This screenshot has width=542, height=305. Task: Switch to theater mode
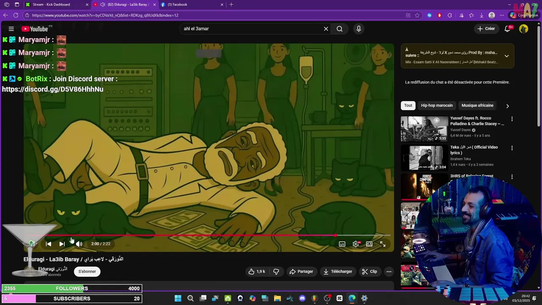coord(369,244)
